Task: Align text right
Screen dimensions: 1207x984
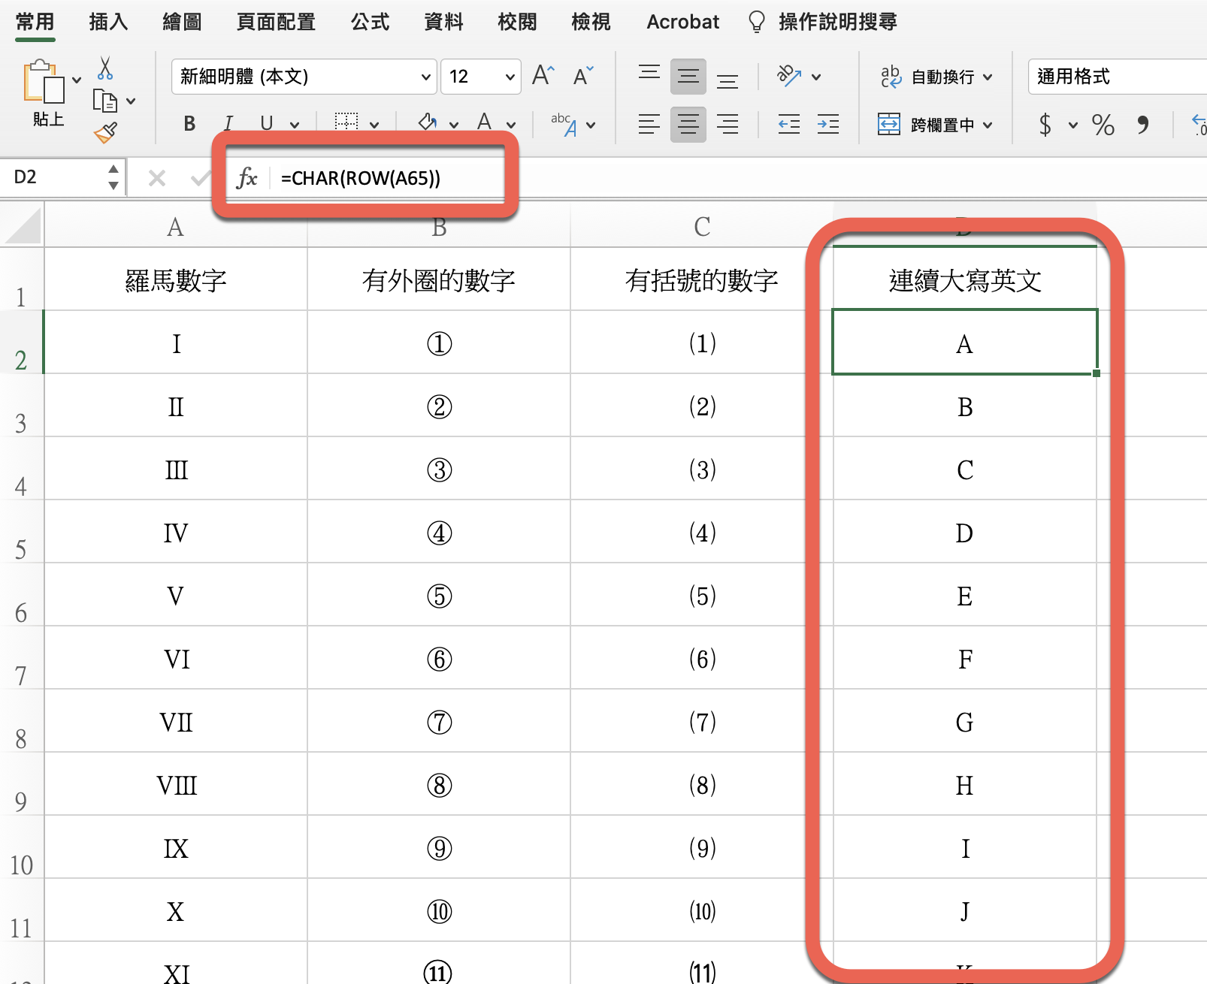Action: 728,124
